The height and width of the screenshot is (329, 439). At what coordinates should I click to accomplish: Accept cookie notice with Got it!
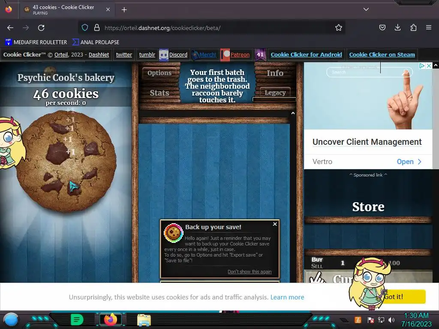(x=404, y=296)
